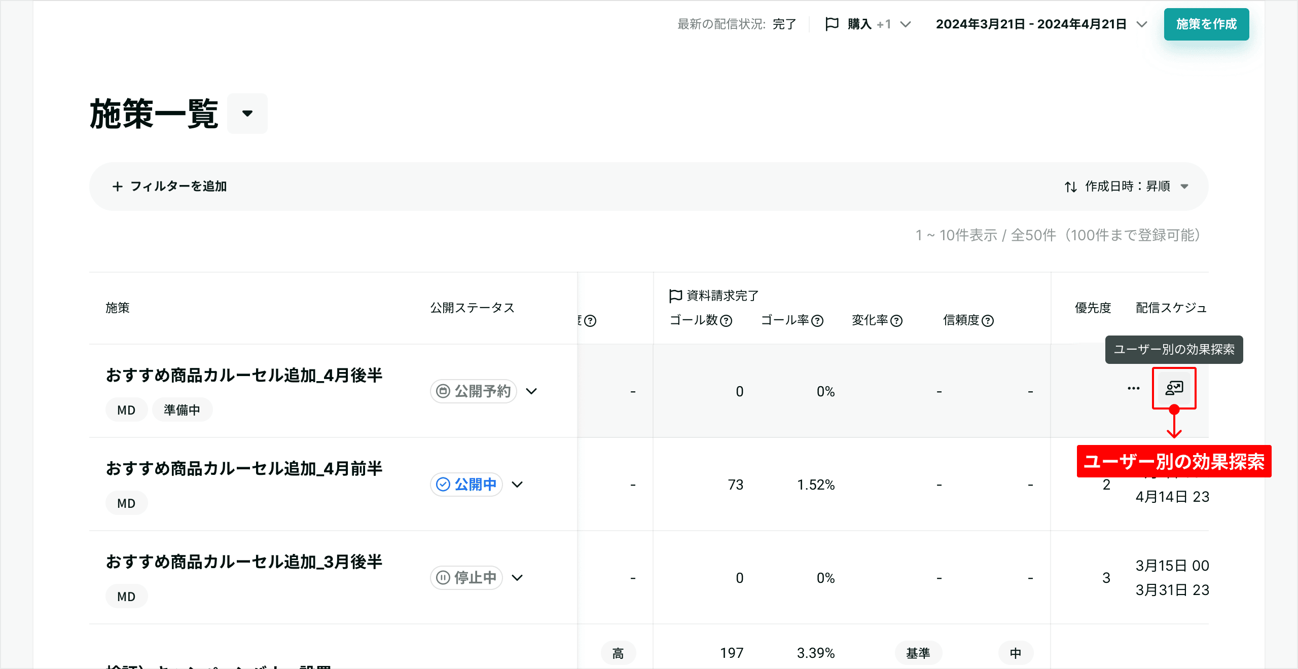Expand 公開予約 status chevron
This screenshot has height=669, width=1298.
pyautogui.click(x=531, y=391)
